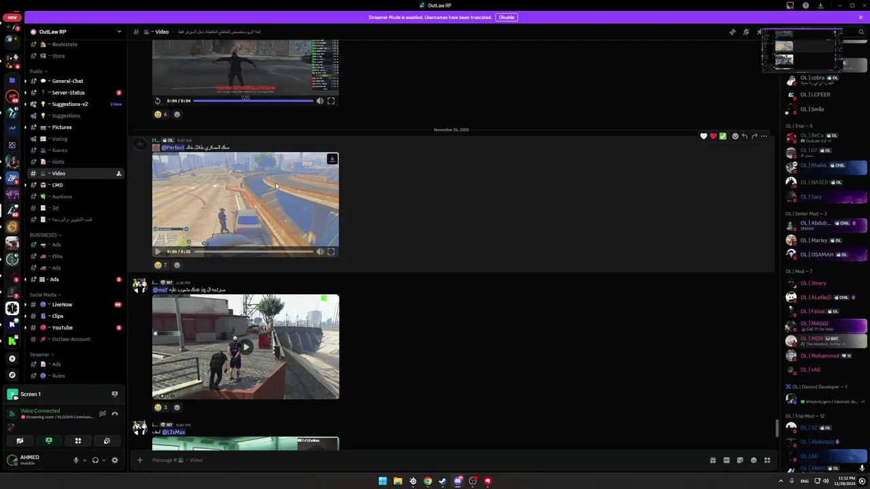Open more options on message hover toolbar
870x489 pixels.
coord(764,136)
